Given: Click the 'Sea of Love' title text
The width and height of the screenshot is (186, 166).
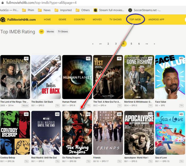Looking at the screenshot, I should (161, 158).
